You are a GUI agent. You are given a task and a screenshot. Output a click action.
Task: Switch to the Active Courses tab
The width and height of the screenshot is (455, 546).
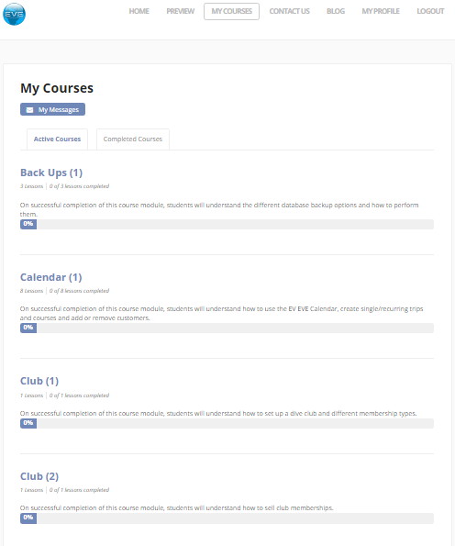click(57, 139)
